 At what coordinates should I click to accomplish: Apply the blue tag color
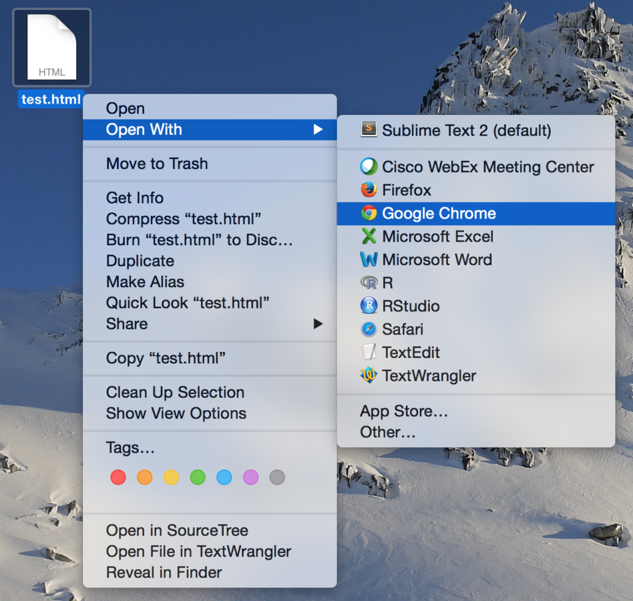pos(224,477)
